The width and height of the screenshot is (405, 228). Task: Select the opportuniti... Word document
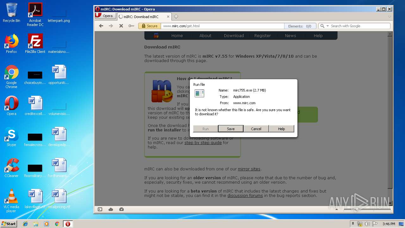[59, 75]
